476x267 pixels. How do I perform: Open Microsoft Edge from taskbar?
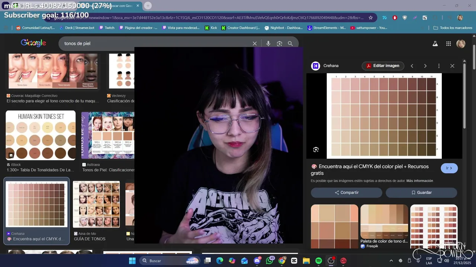pos(220,261)
